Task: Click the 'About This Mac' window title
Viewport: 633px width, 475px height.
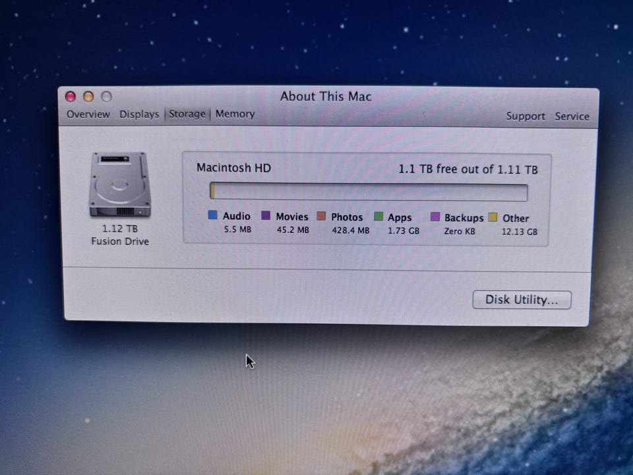Action: (326, 96)
